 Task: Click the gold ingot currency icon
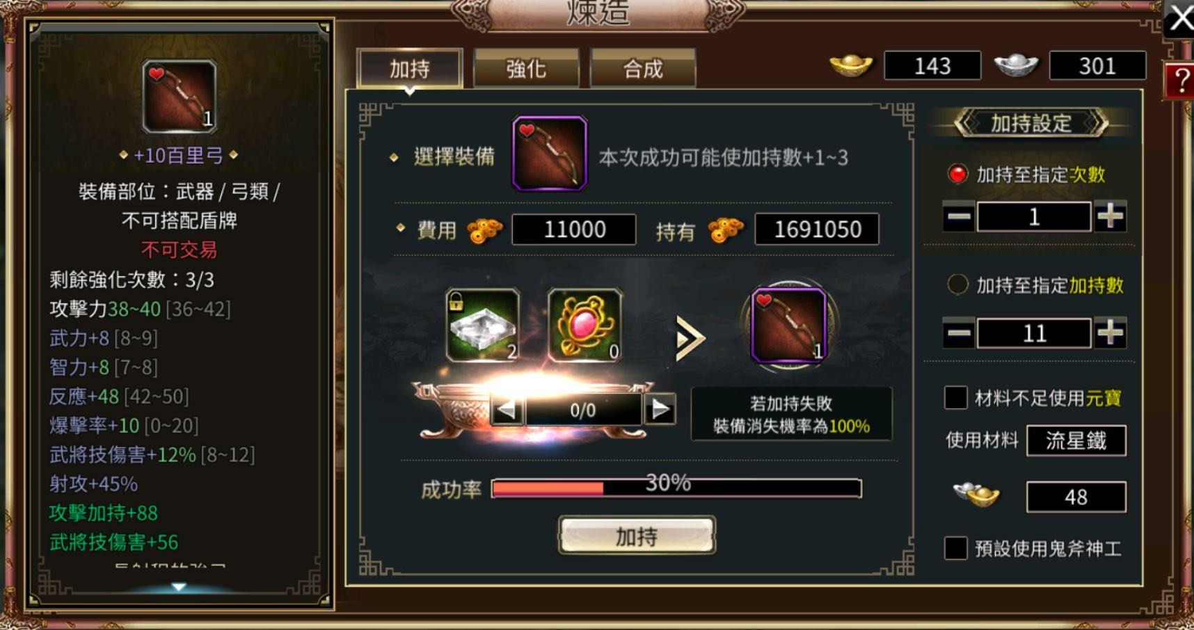click(851, 66)
